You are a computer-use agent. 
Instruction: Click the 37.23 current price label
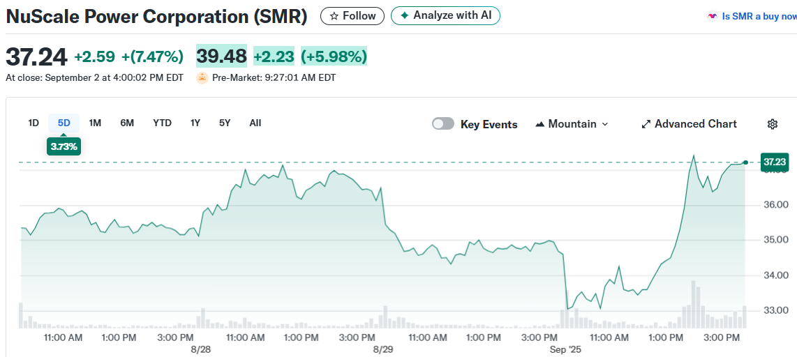pos(774,162)
